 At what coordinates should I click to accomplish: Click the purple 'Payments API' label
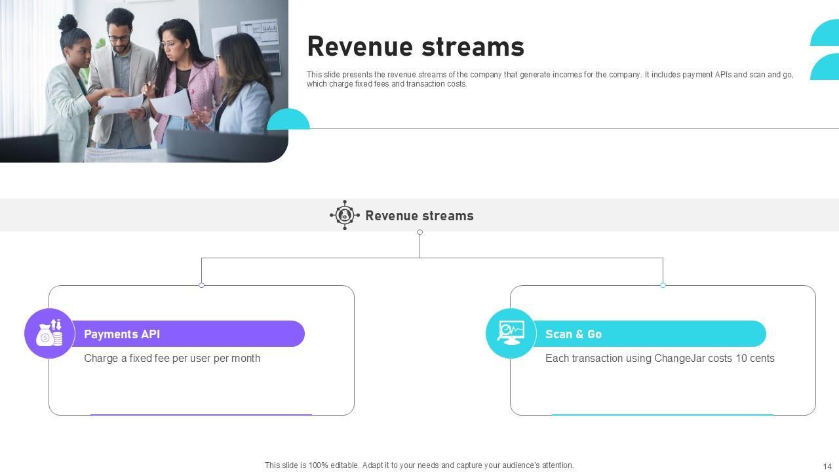pos(122,334)
